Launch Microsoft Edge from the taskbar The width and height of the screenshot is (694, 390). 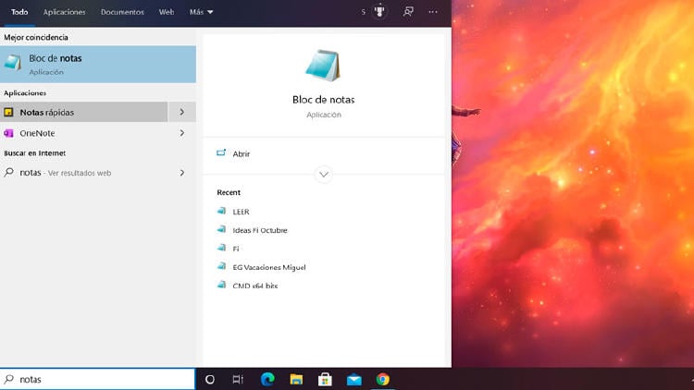(x=267, y=379)
